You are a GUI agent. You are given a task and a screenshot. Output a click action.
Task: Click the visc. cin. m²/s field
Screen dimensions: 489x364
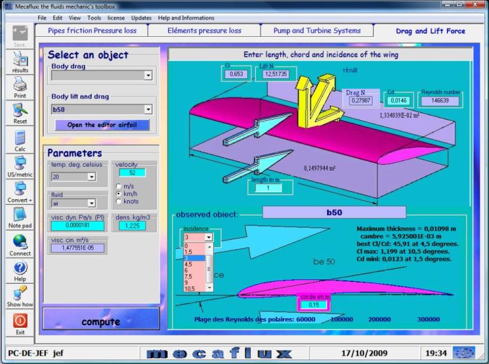point(78,248)
